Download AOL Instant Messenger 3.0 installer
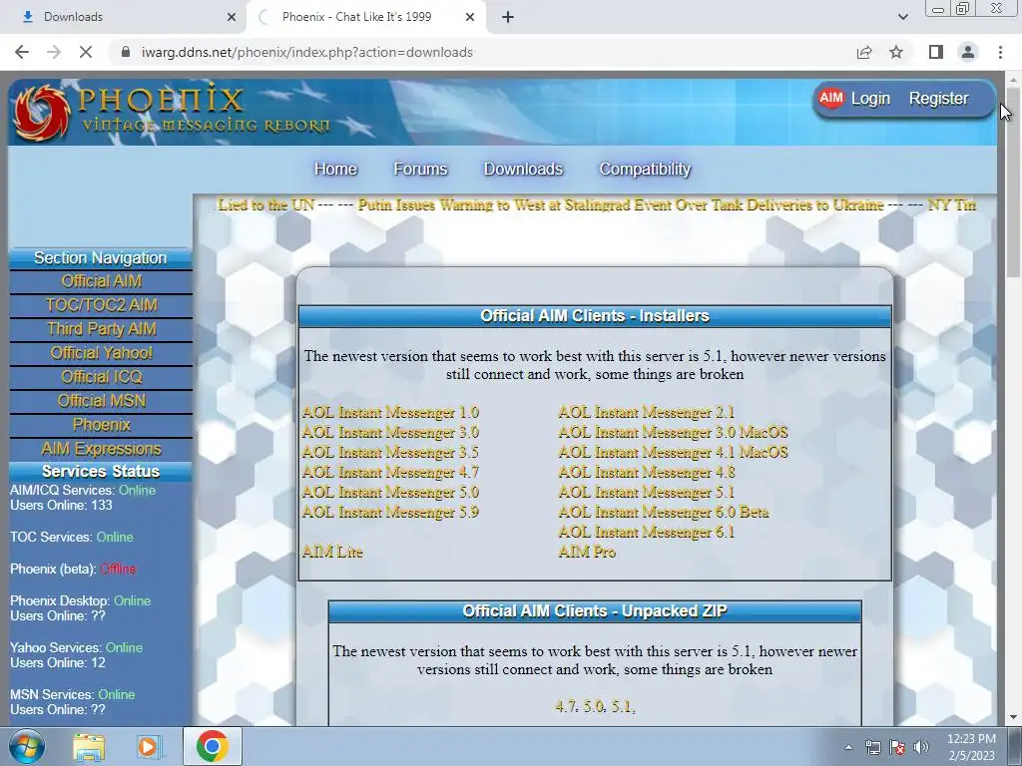 pos(390,433)
